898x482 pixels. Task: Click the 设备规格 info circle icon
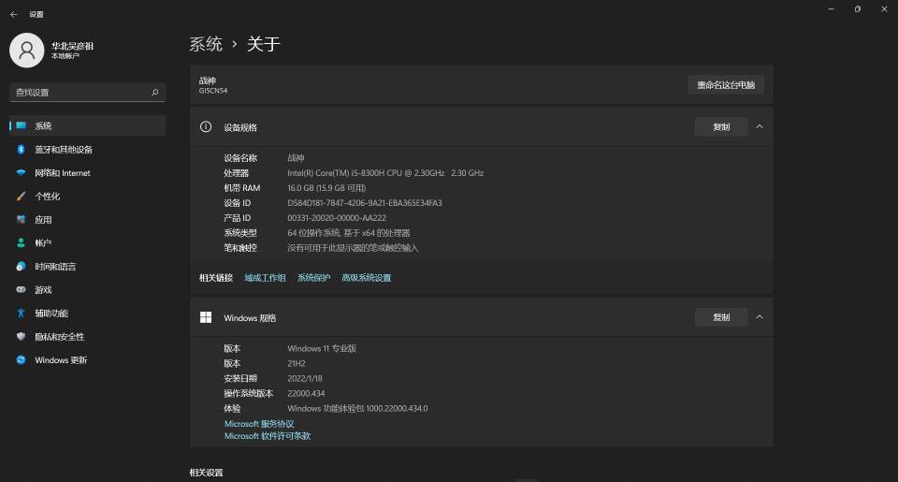(206, 126)
